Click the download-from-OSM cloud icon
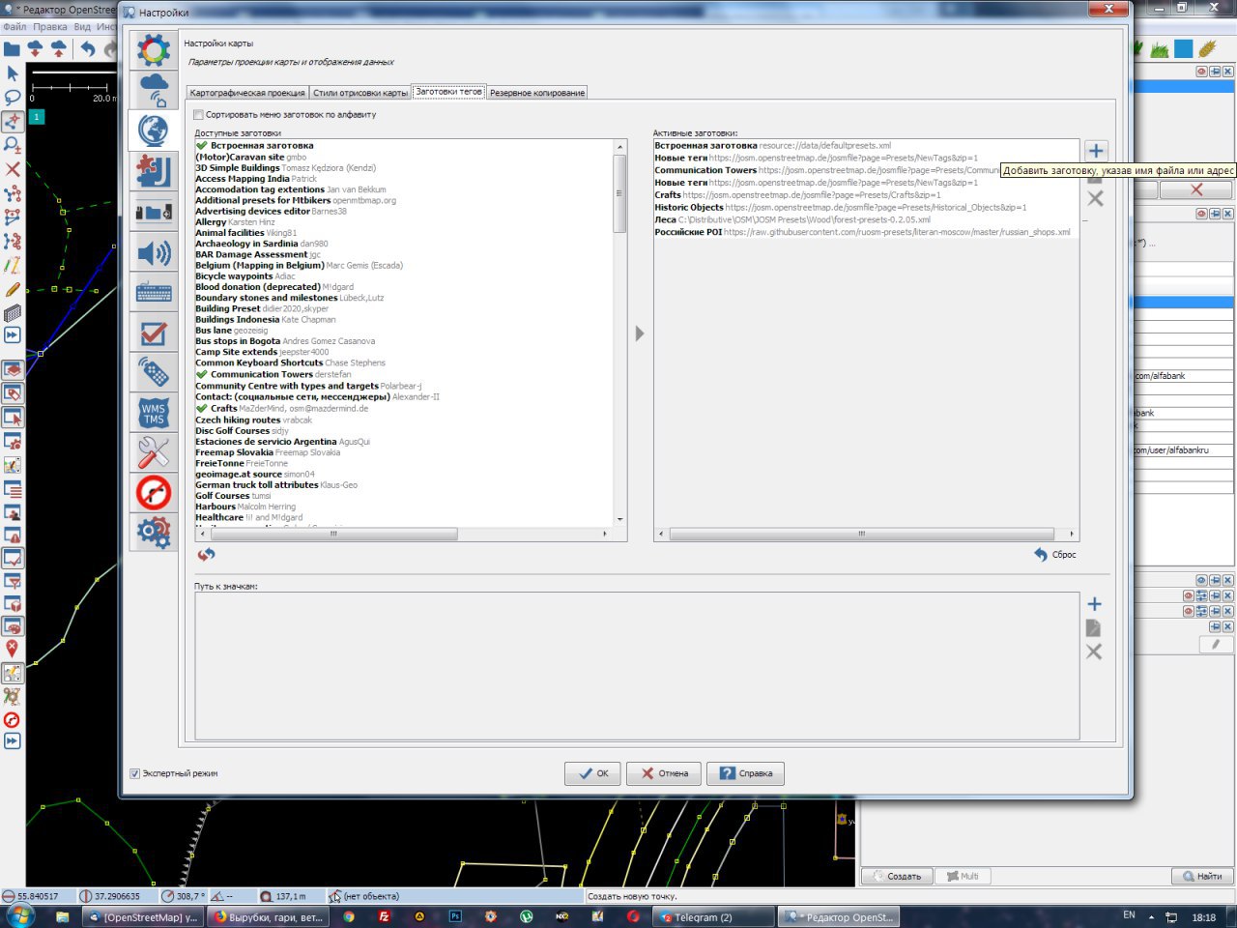This screenshot has width=1237, height=928. coord(36,48)
